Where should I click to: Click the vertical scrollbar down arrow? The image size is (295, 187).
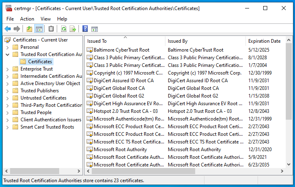point(289,164)
